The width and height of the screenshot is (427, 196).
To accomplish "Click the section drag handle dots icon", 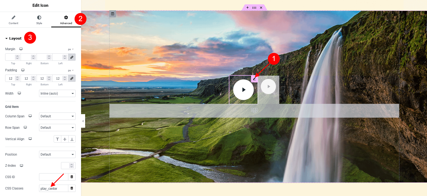I will (x=254, y=8).
